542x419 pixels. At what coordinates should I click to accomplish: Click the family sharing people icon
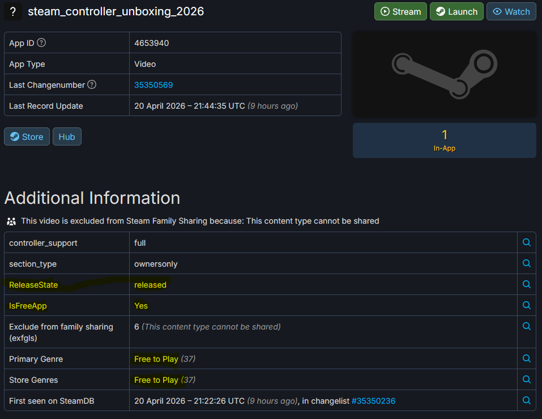11,221
